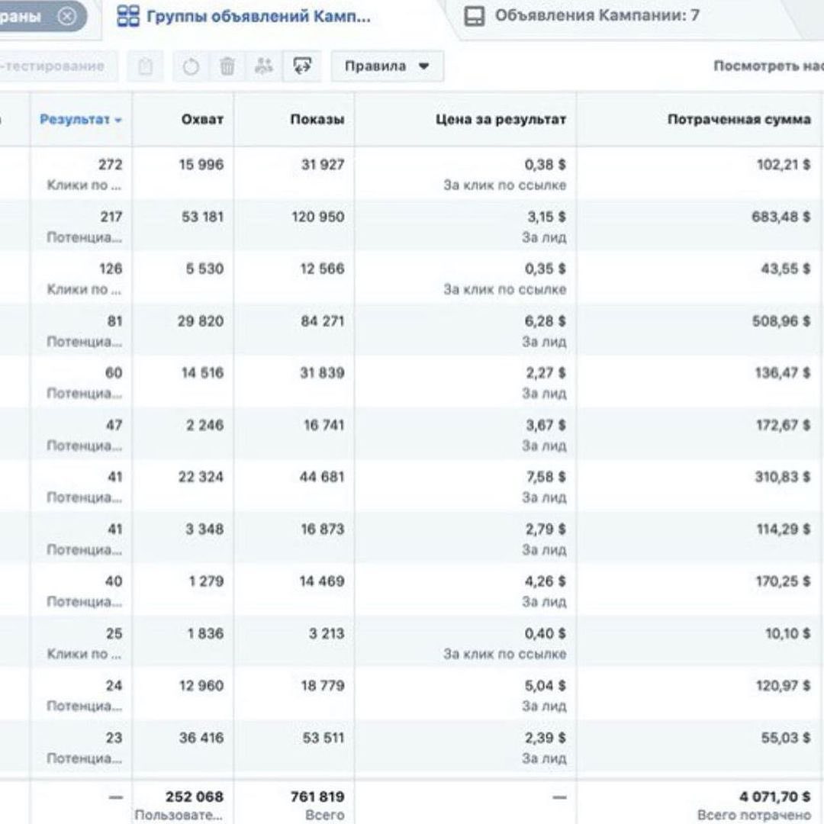Click the circular revert icon
The image size is (824, 824).
coord(191,66)
